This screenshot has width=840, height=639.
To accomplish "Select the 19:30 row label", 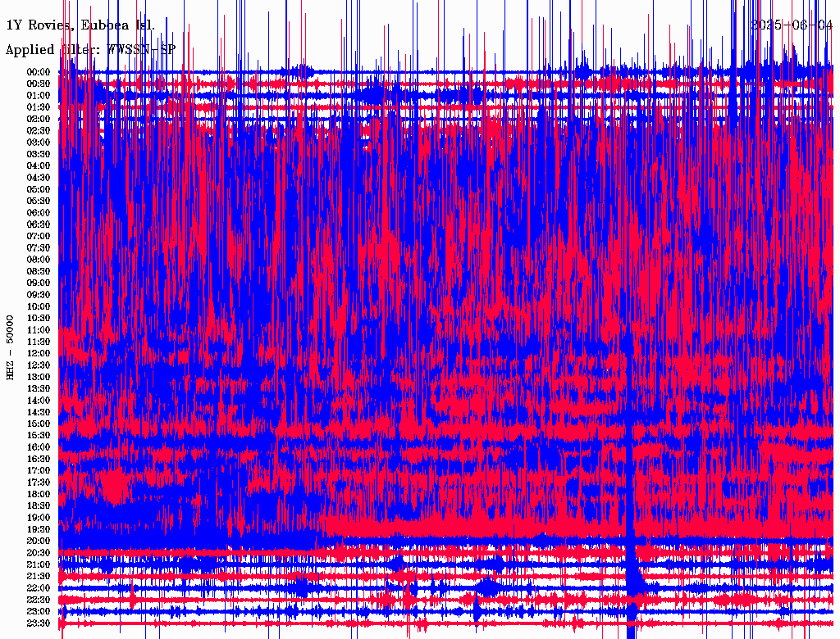I will [39, 529].
